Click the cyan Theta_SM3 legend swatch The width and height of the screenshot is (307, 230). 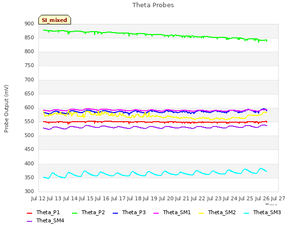click(246, 213)
